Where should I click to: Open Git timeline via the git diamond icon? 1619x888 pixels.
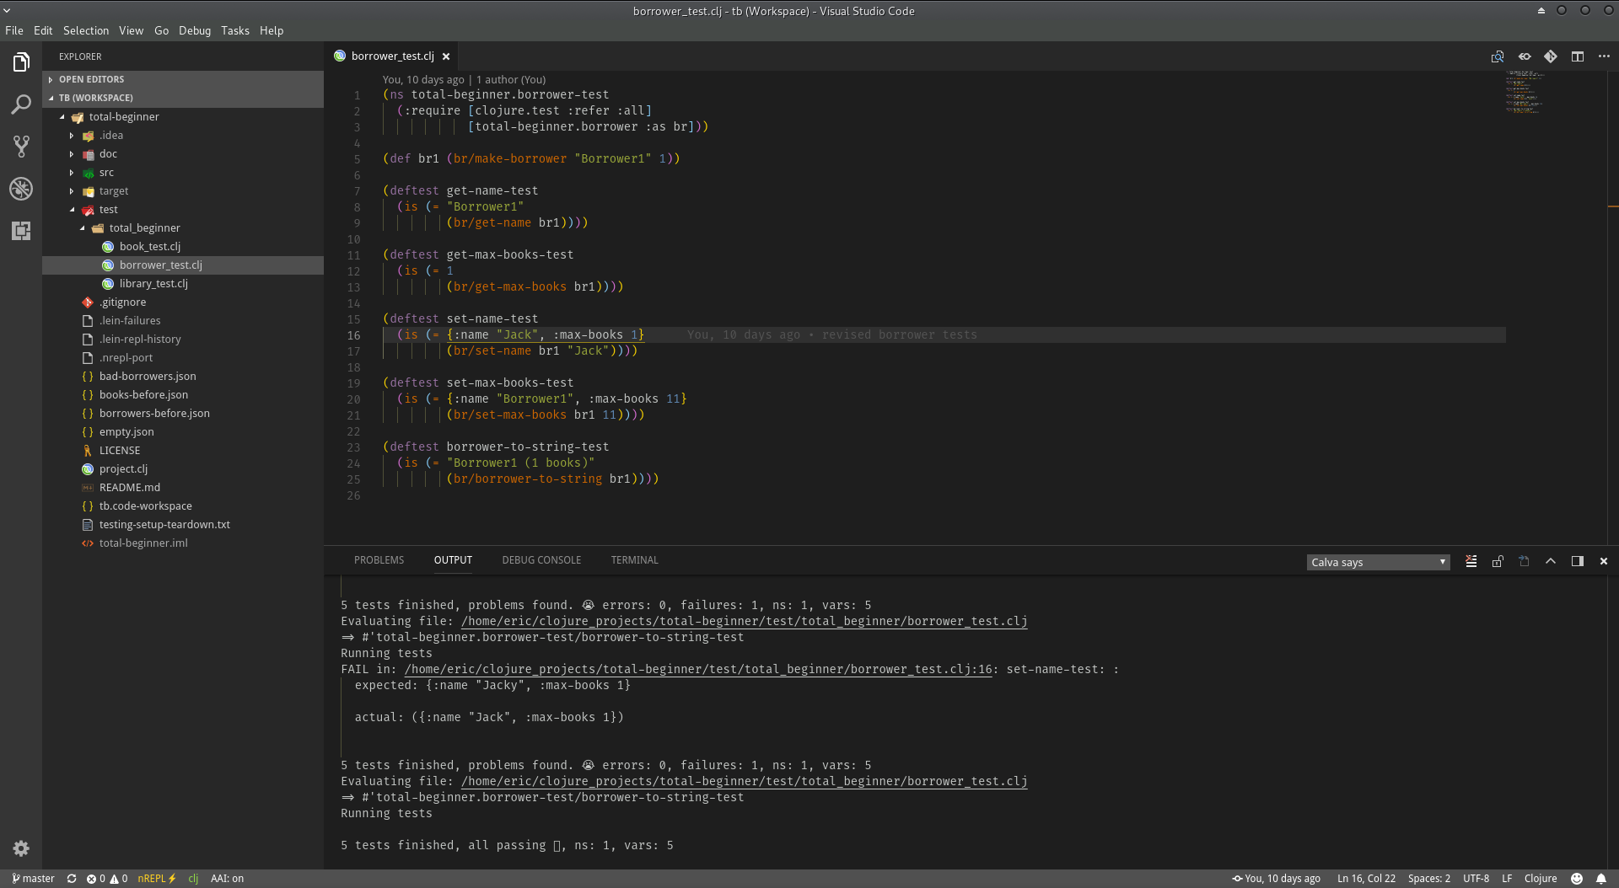1552,56
